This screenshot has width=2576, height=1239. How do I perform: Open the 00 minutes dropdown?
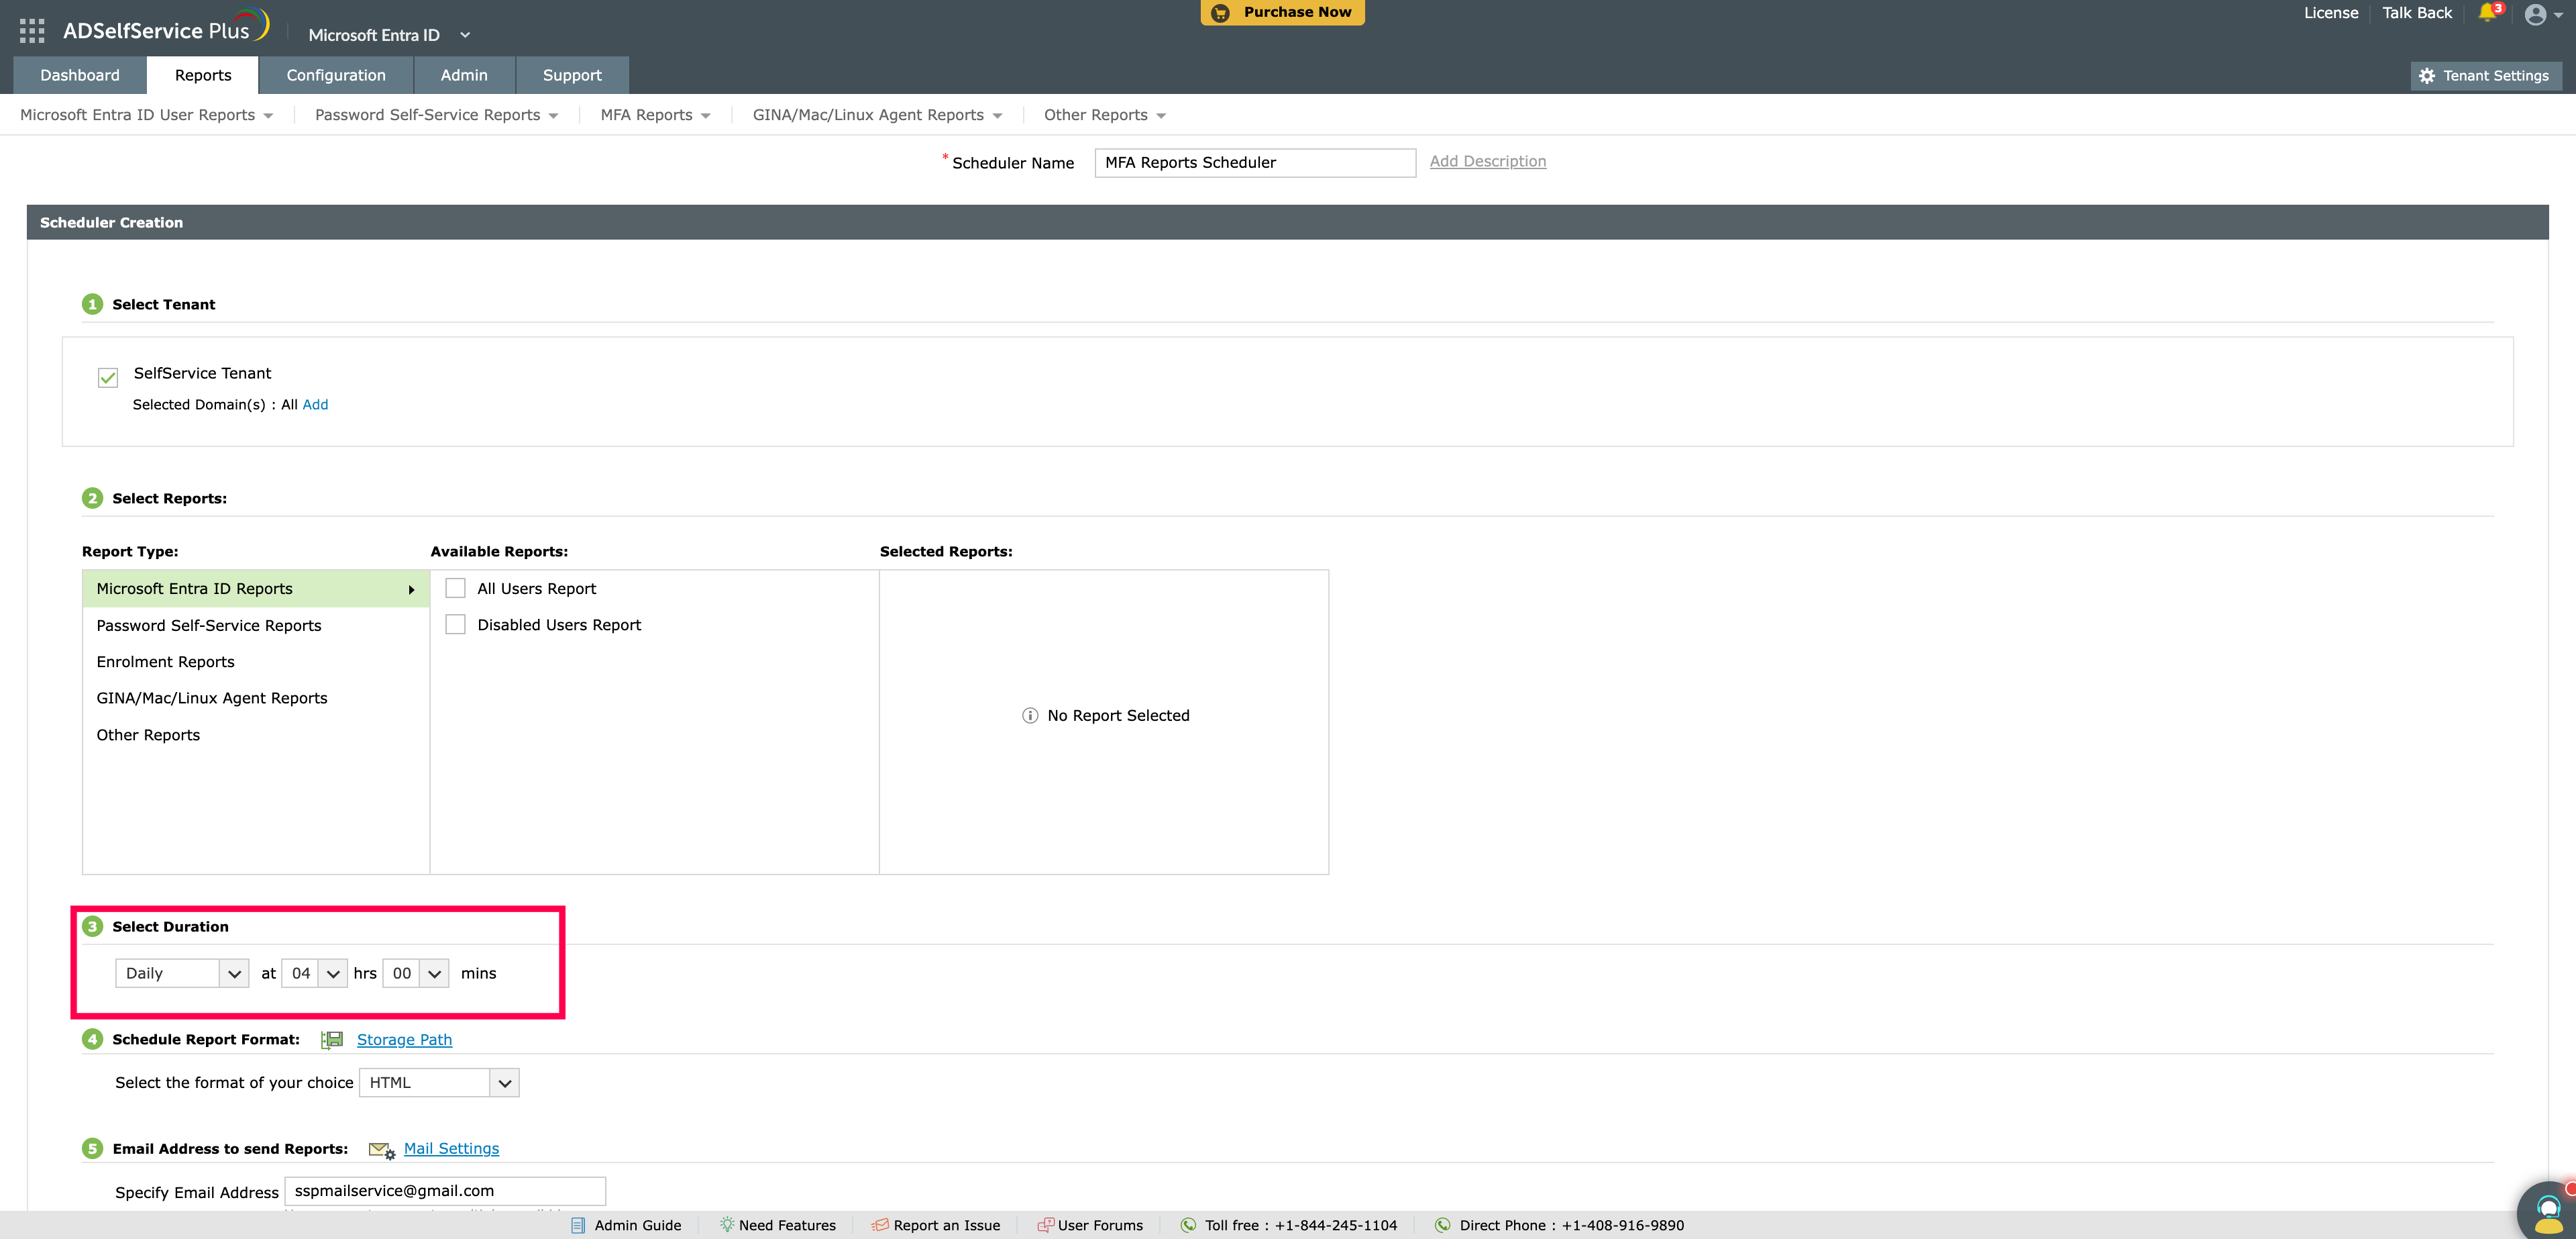(x=416, y=974)
